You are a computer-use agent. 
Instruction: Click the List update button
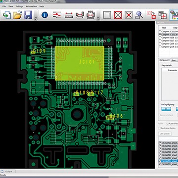coord(165,133)
